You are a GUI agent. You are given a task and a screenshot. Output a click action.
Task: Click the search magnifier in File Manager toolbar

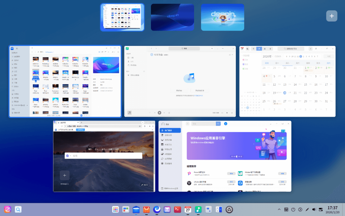(x=118, y=52)
